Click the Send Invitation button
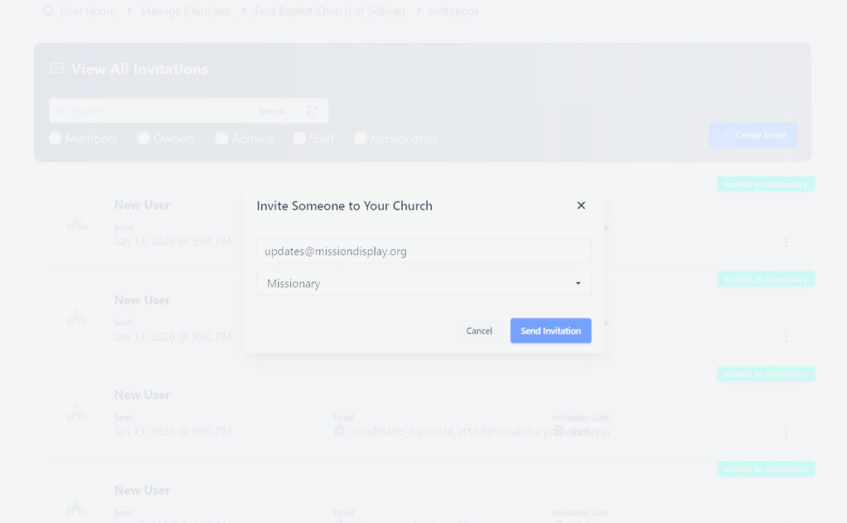847x523 pixels. [x=550, y=331]
